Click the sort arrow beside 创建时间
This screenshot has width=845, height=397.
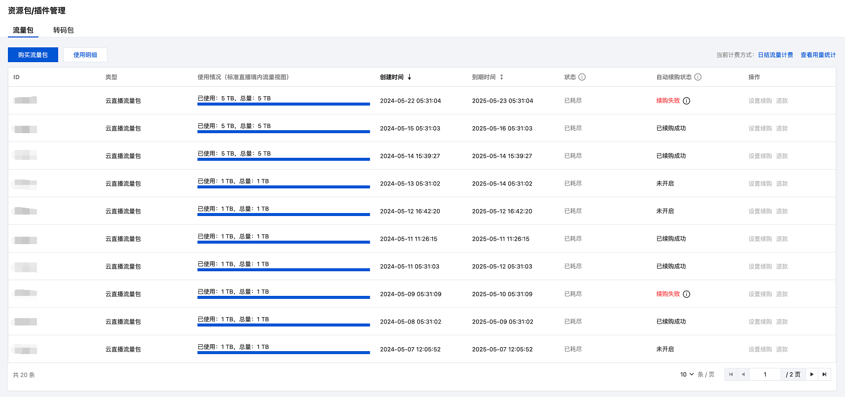[x=409, y=77]
